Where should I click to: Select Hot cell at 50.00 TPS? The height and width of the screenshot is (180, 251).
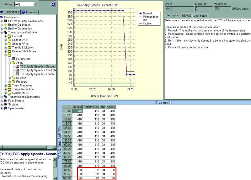[103, 145]
